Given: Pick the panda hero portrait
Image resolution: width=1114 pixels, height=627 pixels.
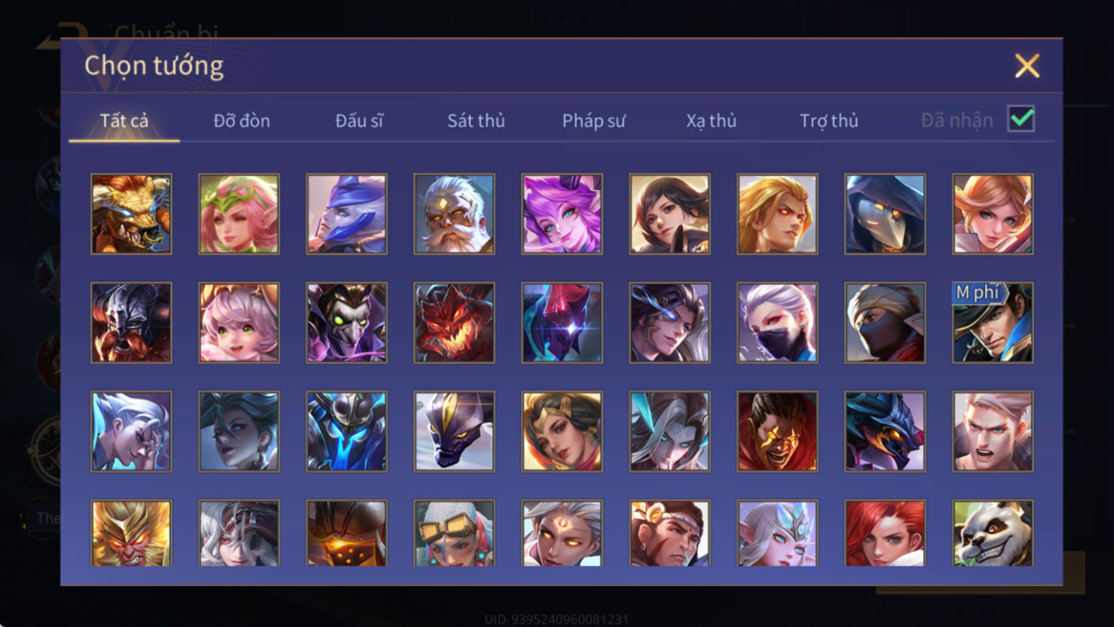Looking at the screenshot, I should (992, 533).
